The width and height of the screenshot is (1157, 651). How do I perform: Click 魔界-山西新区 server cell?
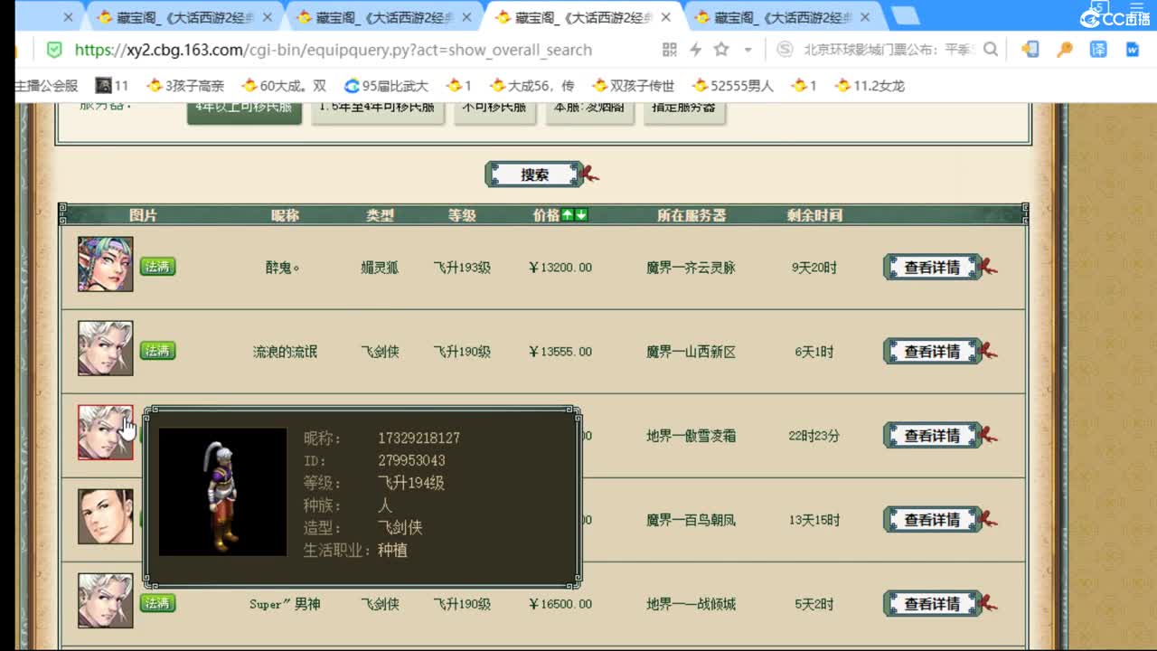pyautogui.click(x=691, y=352)
